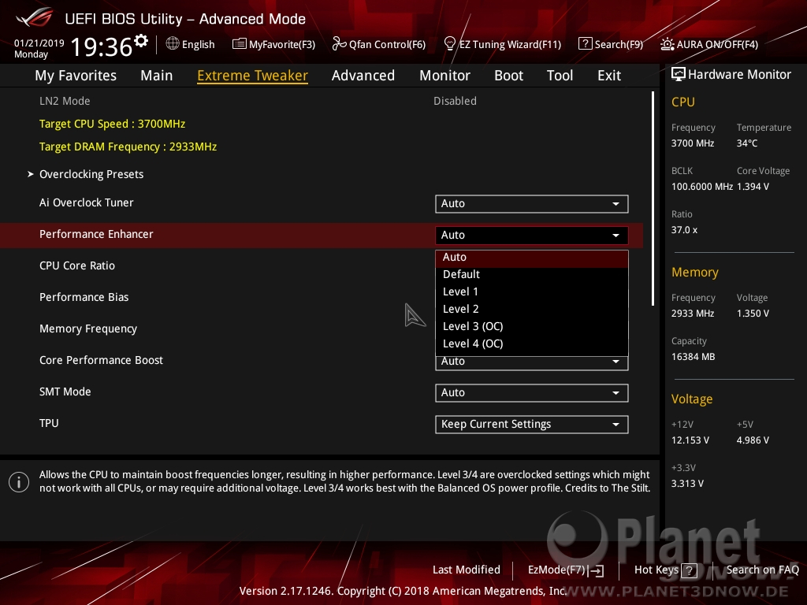Go to the Advanced tab

click(363, 76)
